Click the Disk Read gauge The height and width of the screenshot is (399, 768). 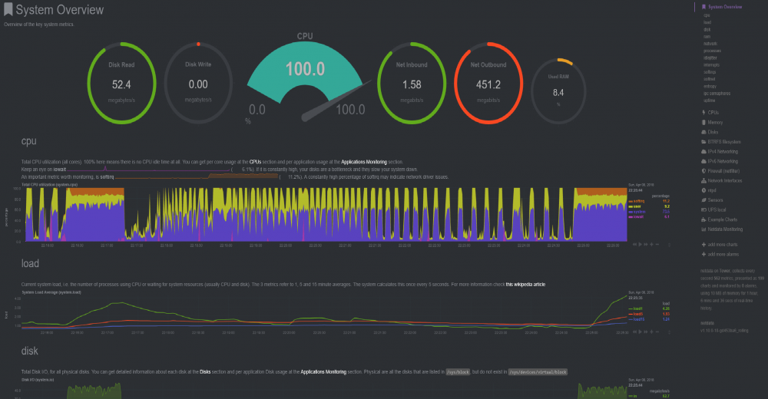click(121, 83)
